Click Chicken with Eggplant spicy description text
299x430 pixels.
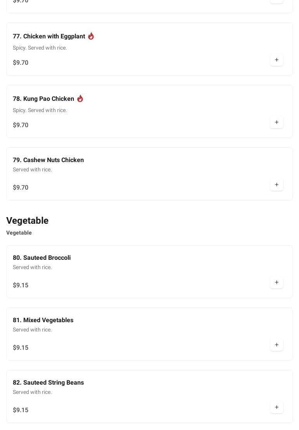40,48
